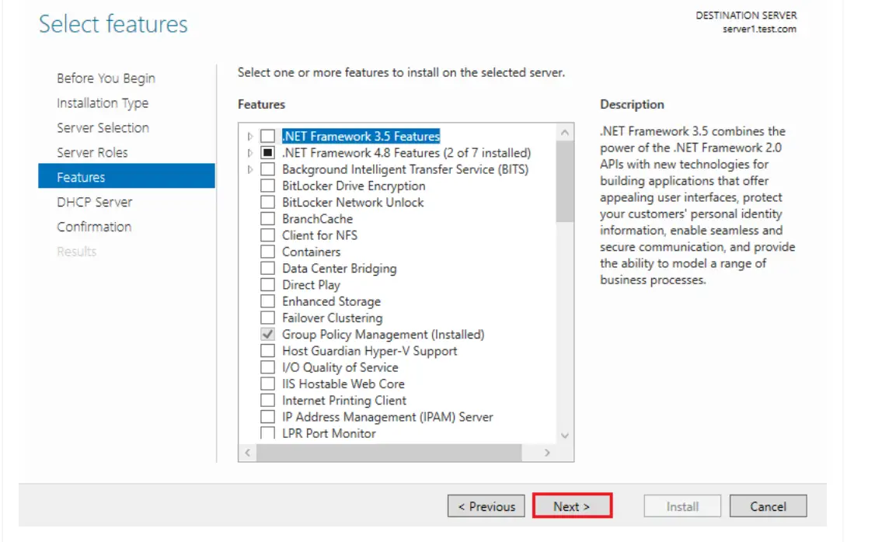This screenshot has width=875, height=542.
Task: Check Enhanced Storage feature
Action: (x=268, y=301)
